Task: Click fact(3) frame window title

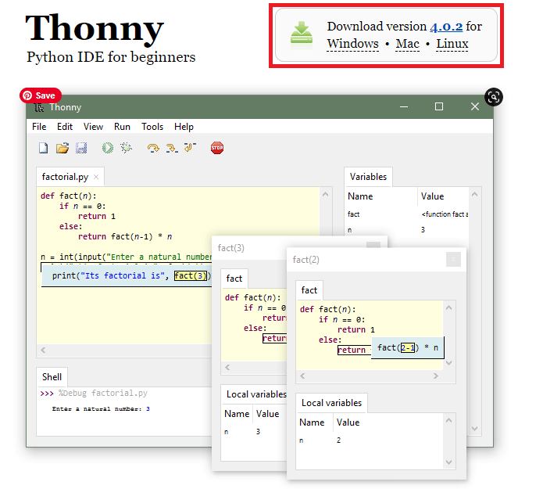Action: click(231, 248)
